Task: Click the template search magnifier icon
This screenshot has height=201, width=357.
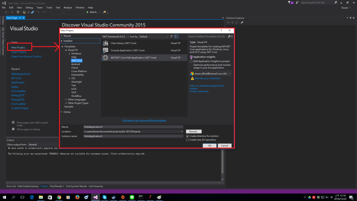Action: pyautogui.click(x=229, y=36)
